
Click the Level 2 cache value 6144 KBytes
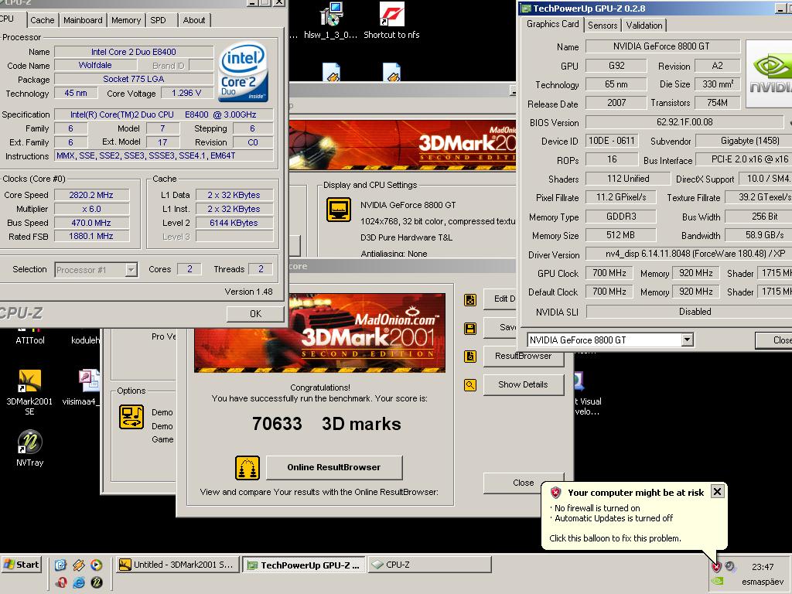pos(234,223)
